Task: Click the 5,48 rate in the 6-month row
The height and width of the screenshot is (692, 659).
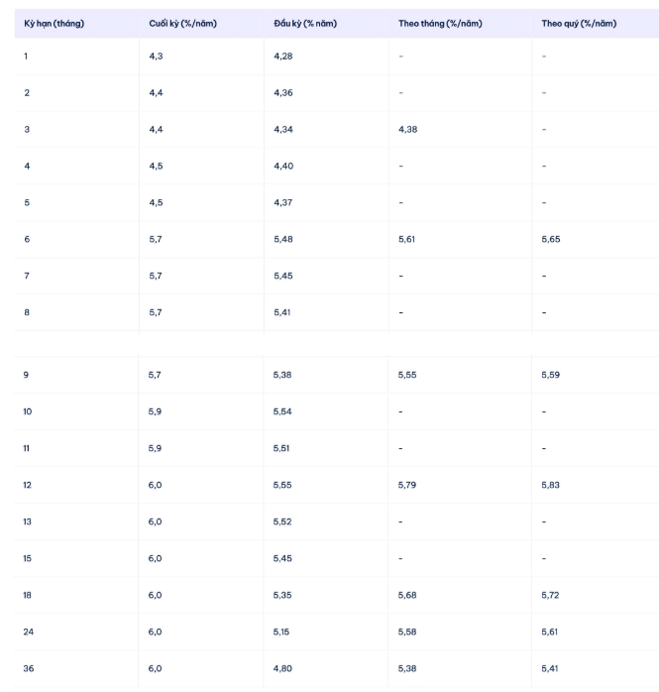Action: click(283, 239)
